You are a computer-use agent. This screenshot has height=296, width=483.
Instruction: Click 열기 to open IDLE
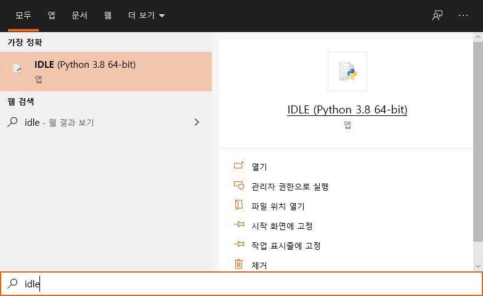259,166
